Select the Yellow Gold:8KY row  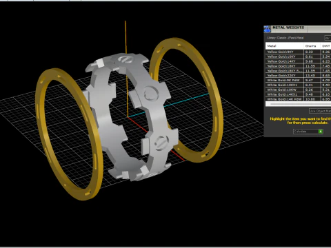[299, 52]
